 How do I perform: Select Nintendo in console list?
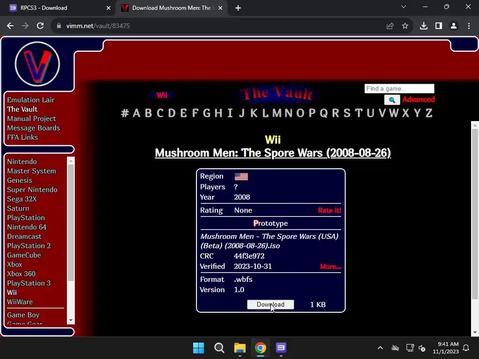click(x=22, y=161)
